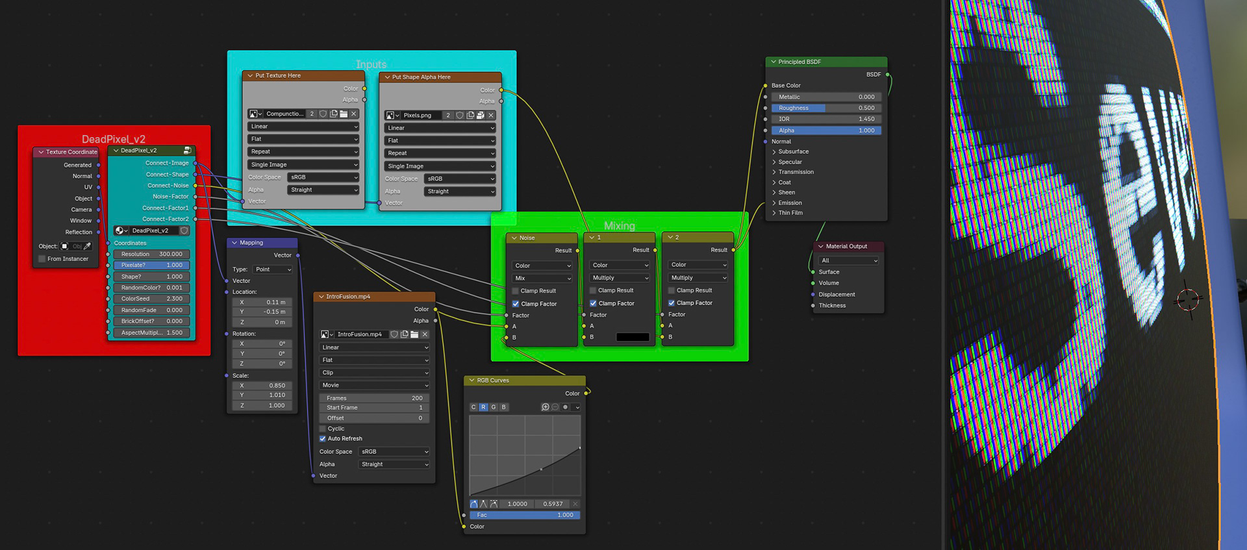The width and height of the screenshot is (1247, 550).
Task: Zoom out on the RGB Curves graph
Action: pyautogui.click(x=555, y=407)
